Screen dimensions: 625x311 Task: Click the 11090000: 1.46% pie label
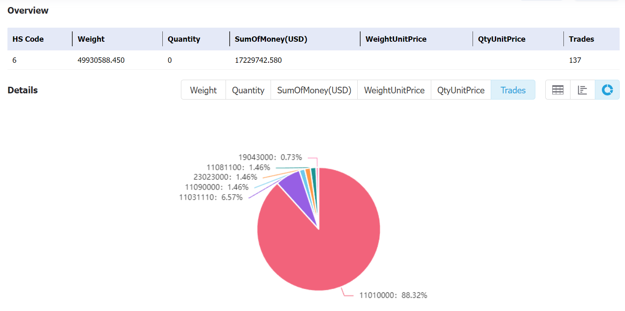click(x=217, y=187)
